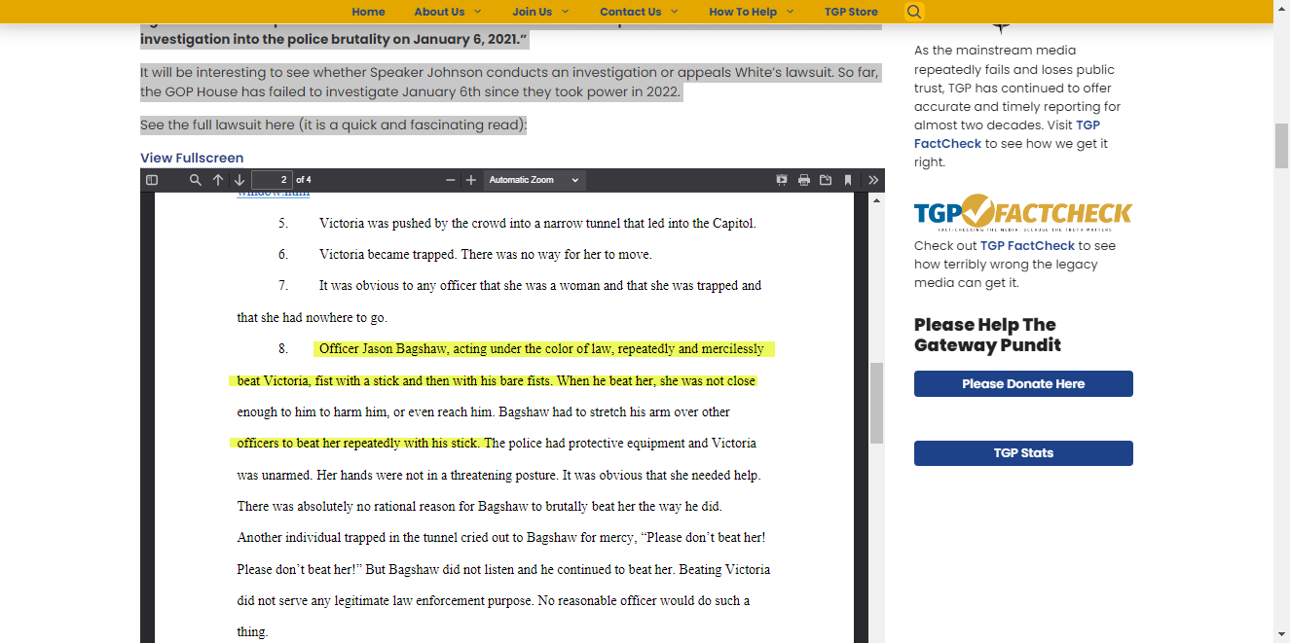Print the PDF document
The image size is (1290, 643).
(x=804, y=180)
